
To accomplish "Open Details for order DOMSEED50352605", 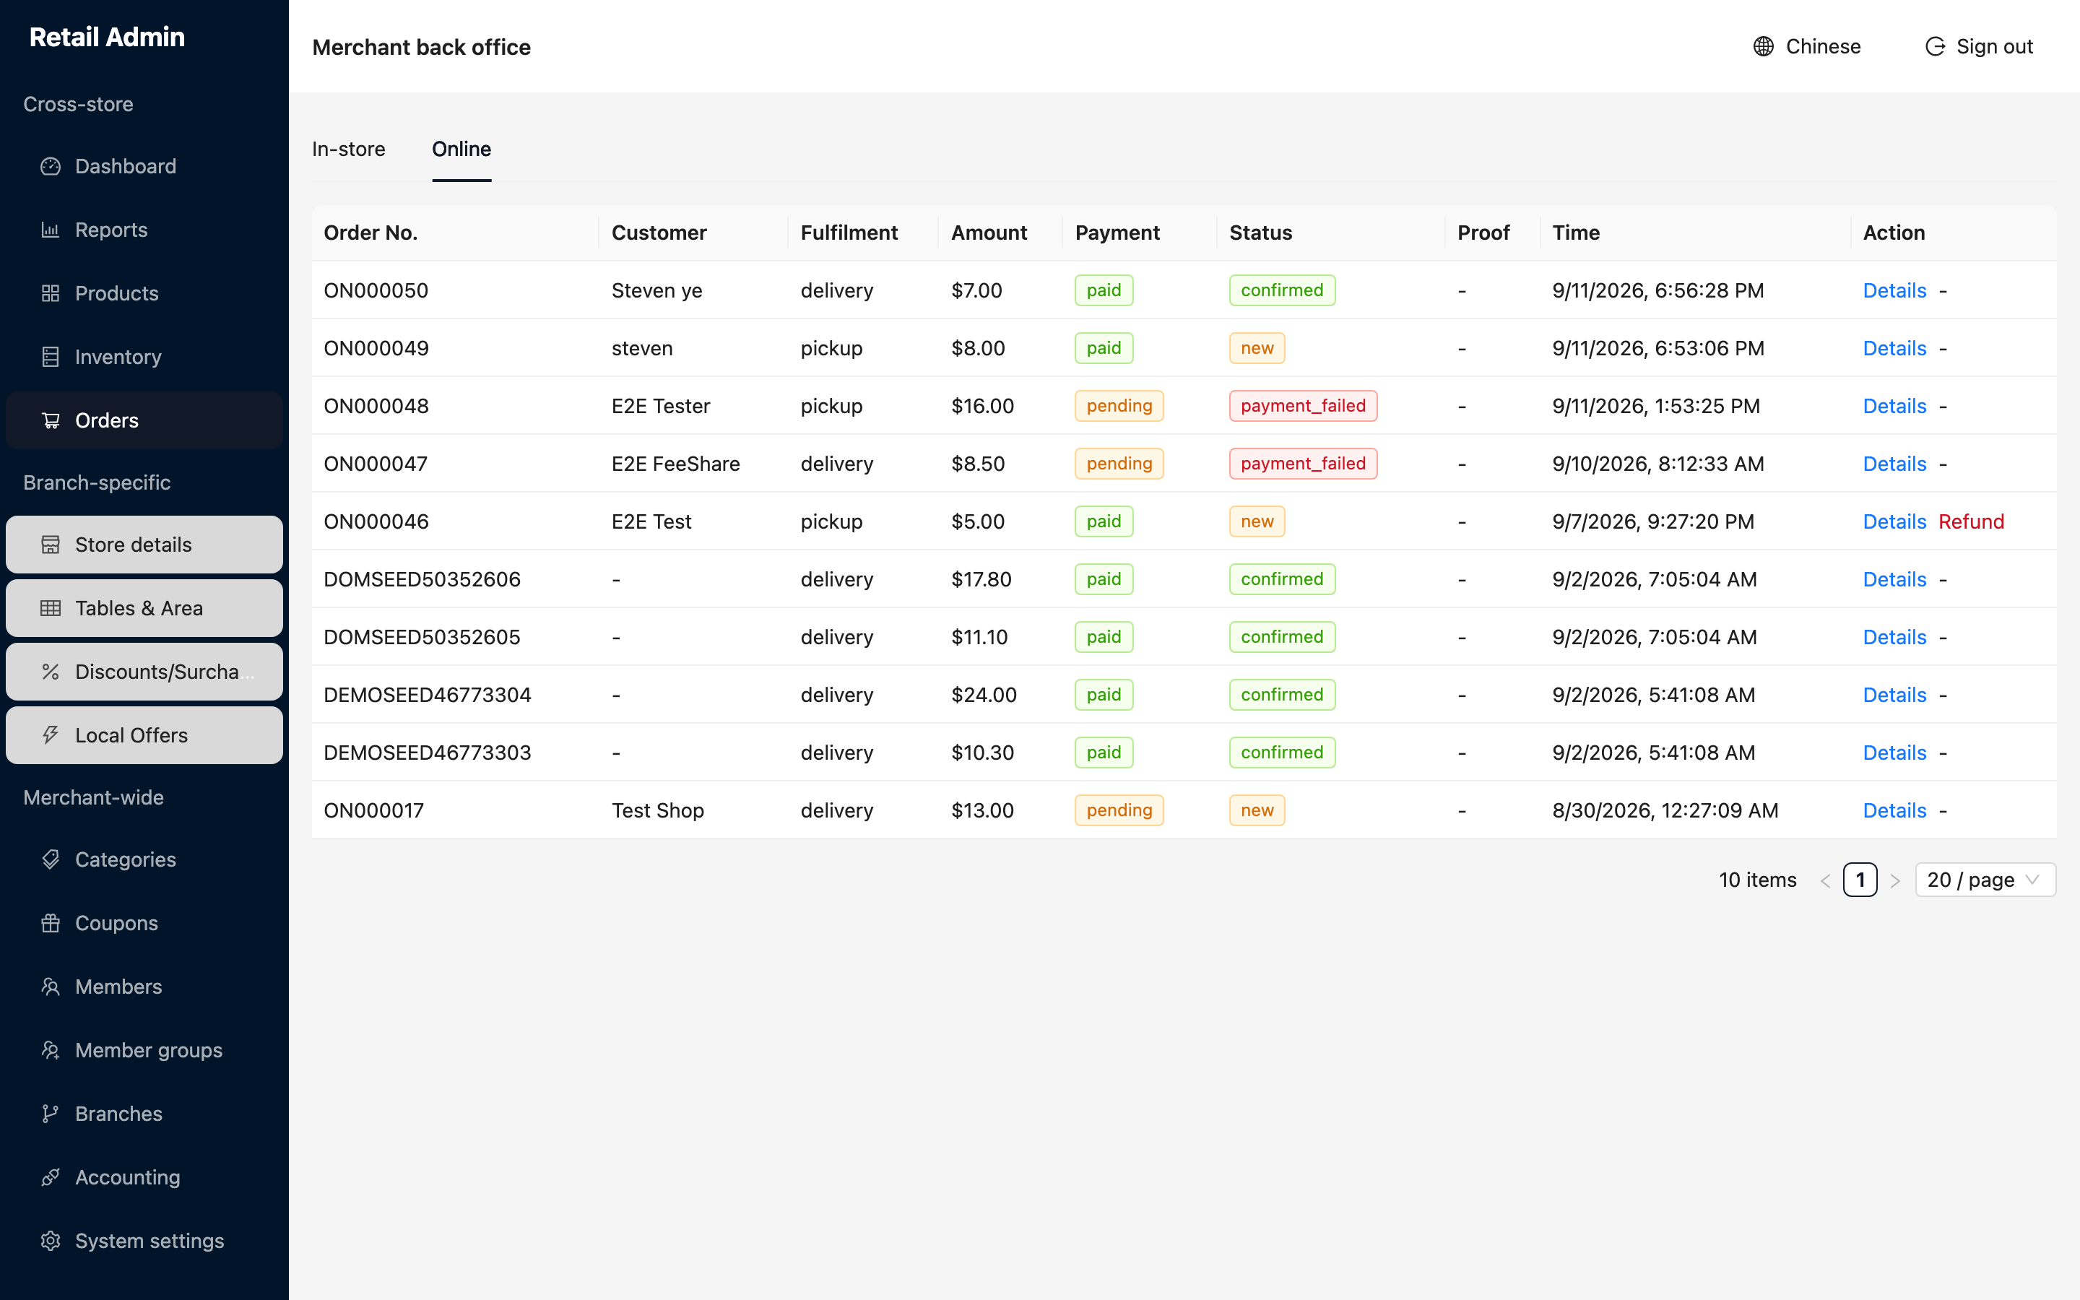I will [1894, 637].
